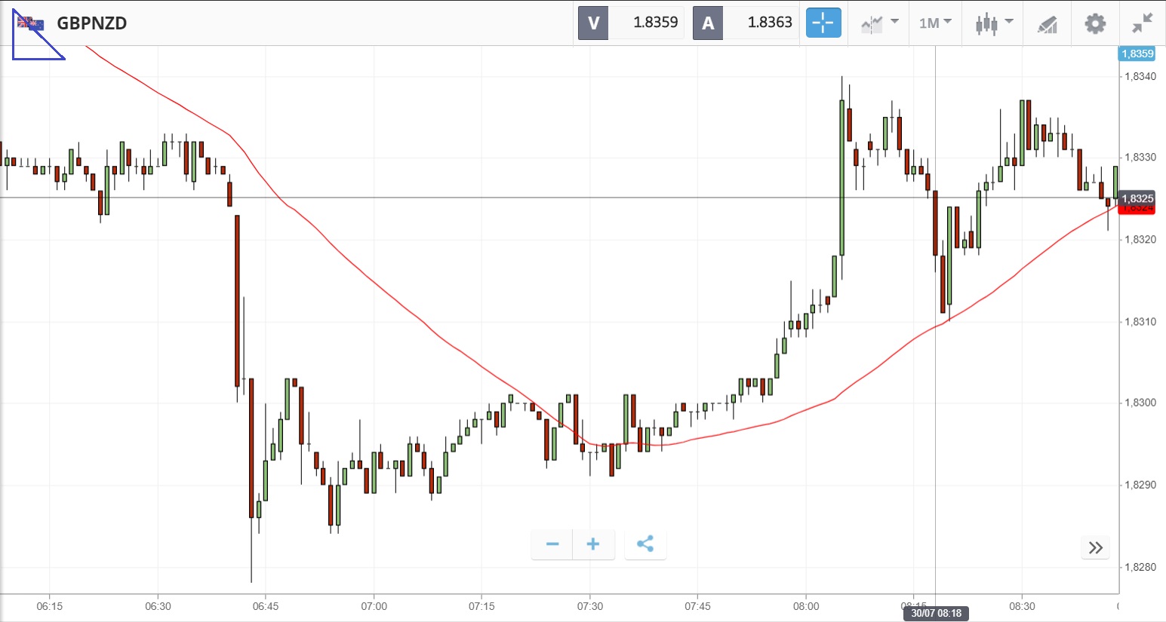Share the chart via share icon
The image size is (1166, 622).
pyautogui.click(x=645, y=544)
